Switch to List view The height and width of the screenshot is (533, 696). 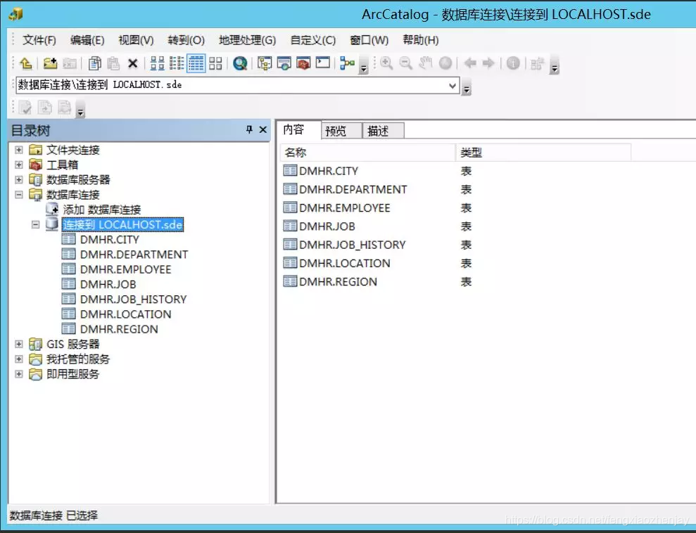(176, 63)
